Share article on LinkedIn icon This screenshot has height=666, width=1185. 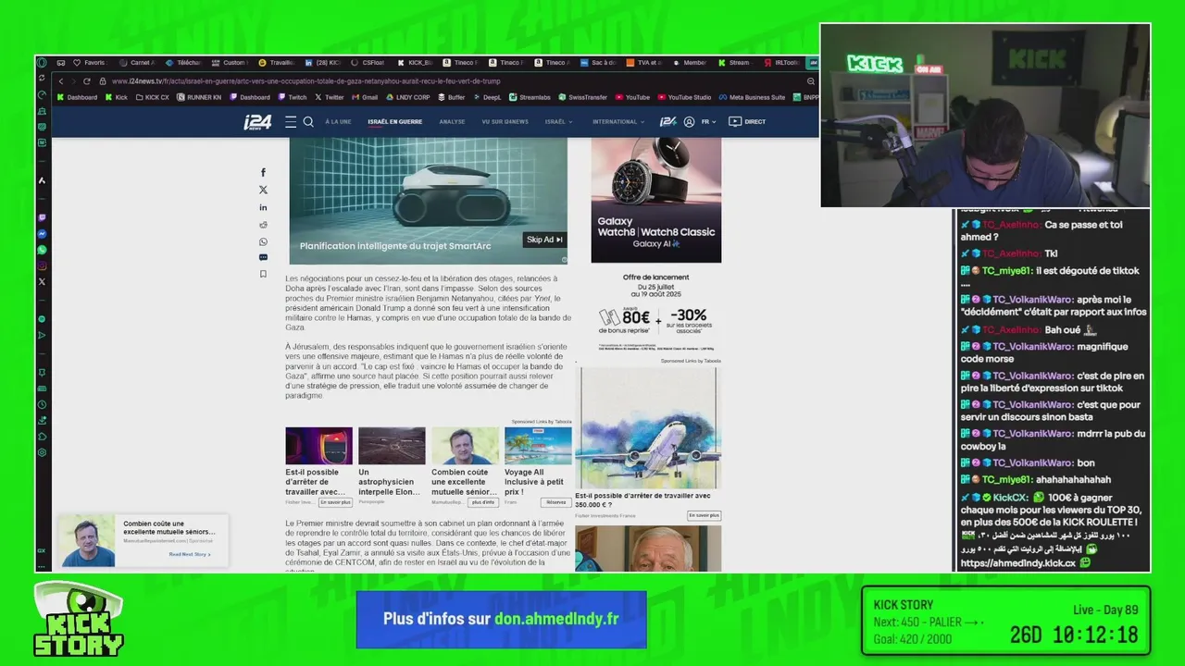pos(263,207)
